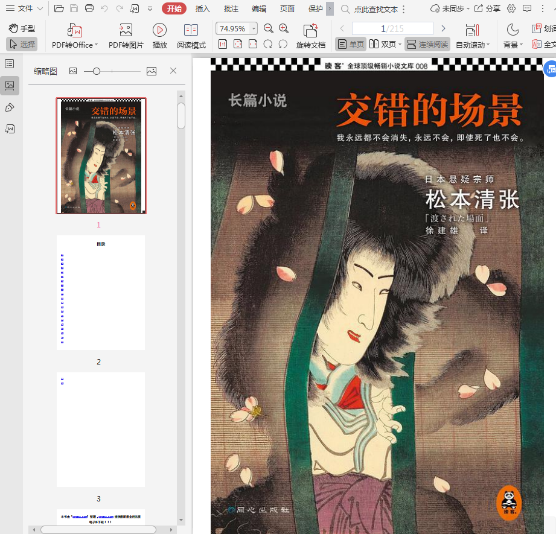
Task: Switch to the 编辑 tab
Action: pos(259,8)
